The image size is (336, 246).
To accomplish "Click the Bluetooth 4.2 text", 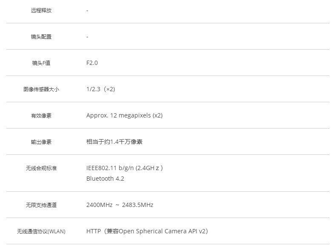I will [105, 179].
